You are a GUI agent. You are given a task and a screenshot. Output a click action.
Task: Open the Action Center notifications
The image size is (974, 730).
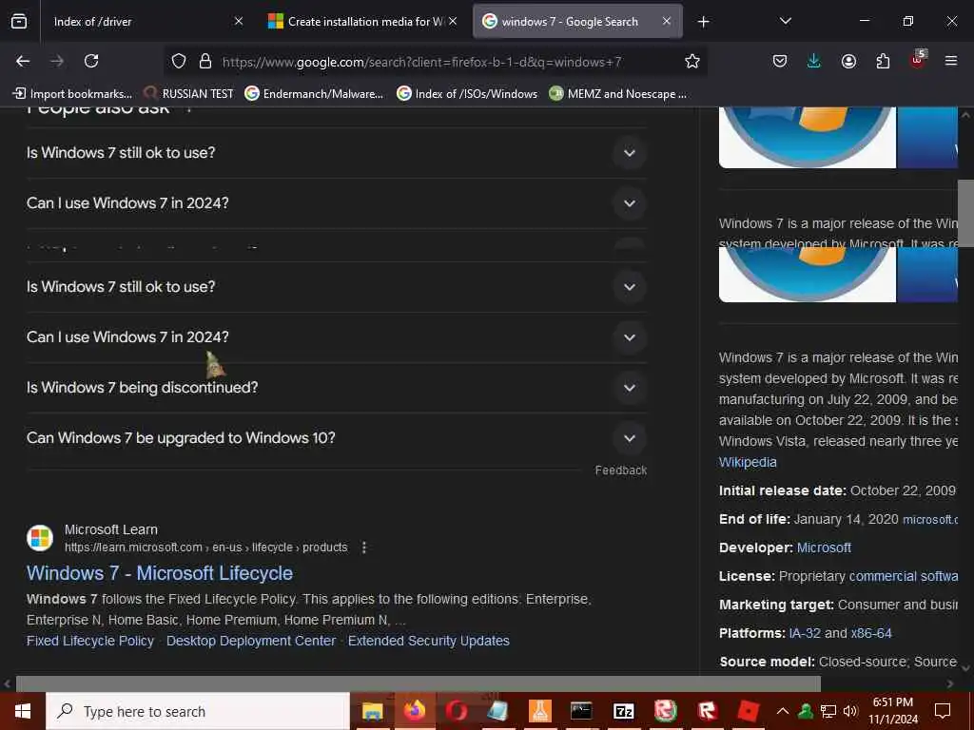tap(943, 711)
